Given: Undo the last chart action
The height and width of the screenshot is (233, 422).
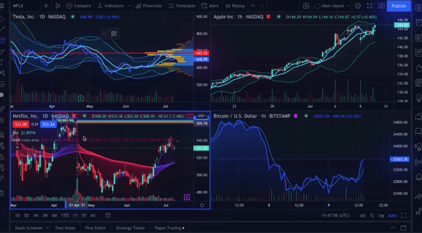Looking at the screenshot, I should click(x=253, y=6).
